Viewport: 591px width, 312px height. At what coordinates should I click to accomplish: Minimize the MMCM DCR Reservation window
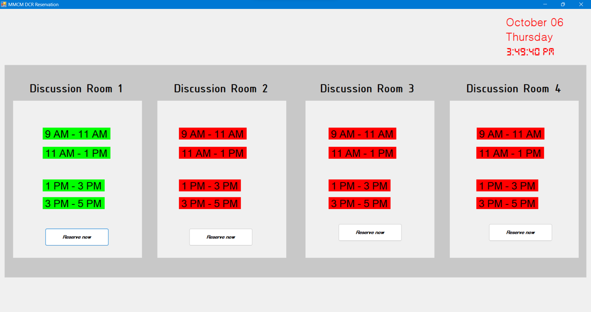click(x=545, y=4)
